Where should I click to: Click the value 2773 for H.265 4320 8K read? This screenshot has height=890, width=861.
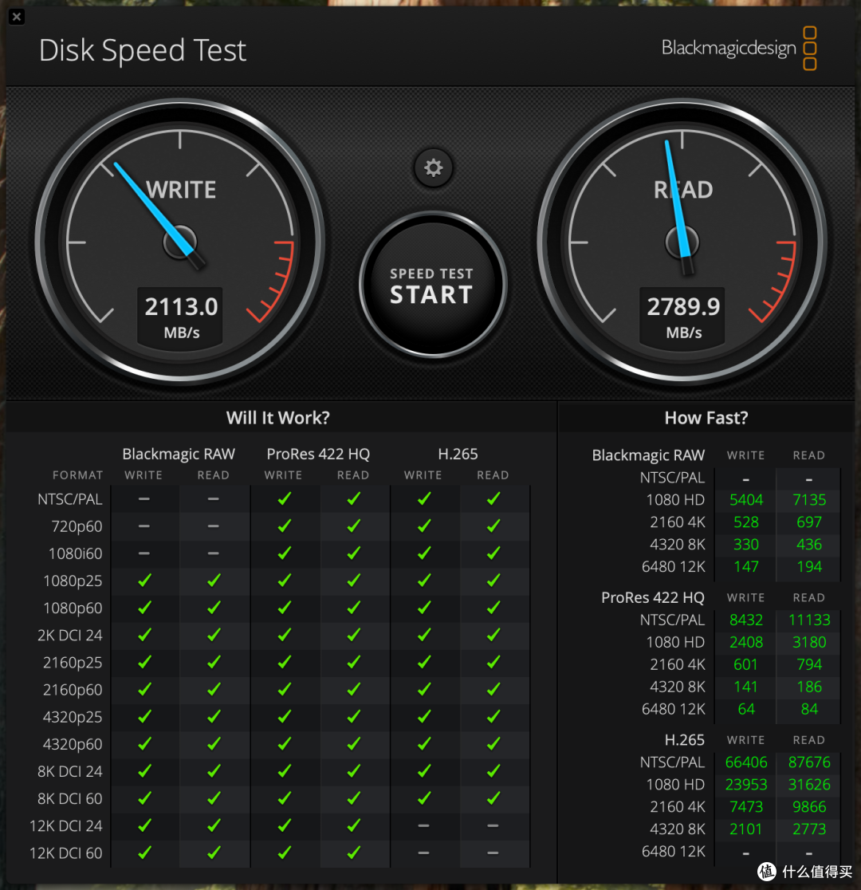809,830
